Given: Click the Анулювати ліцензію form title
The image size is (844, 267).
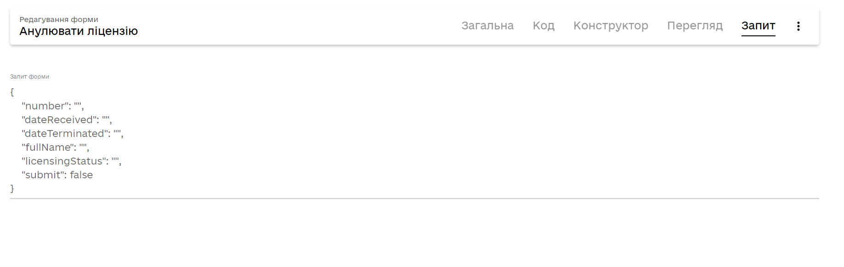Looking at the screenshot, I should point(79,31).
